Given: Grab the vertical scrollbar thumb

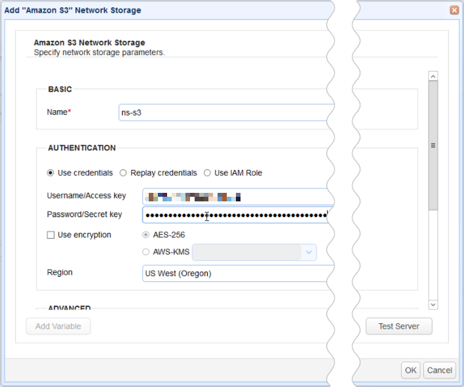Looking at the screenshot, I should click(x=433, y=146).
